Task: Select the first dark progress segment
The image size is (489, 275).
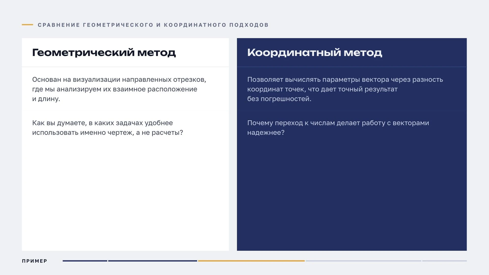Action: click(x=85, y=261)
